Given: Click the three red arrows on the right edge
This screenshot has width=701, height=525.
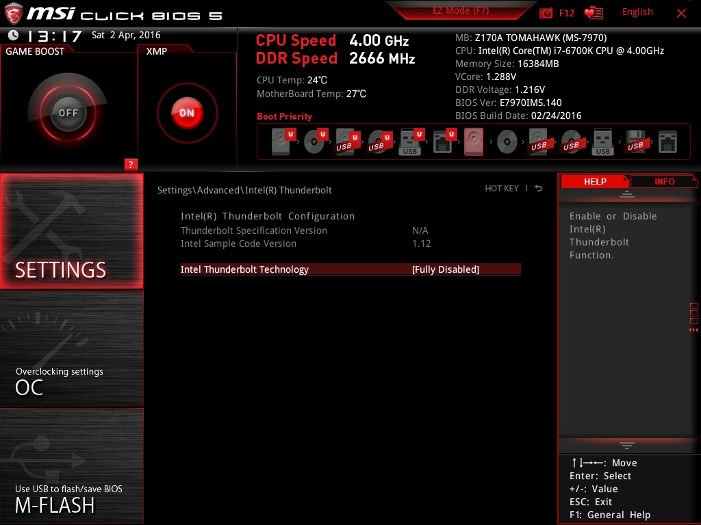Looking at the screenshot, I should (x=693, y=330).
